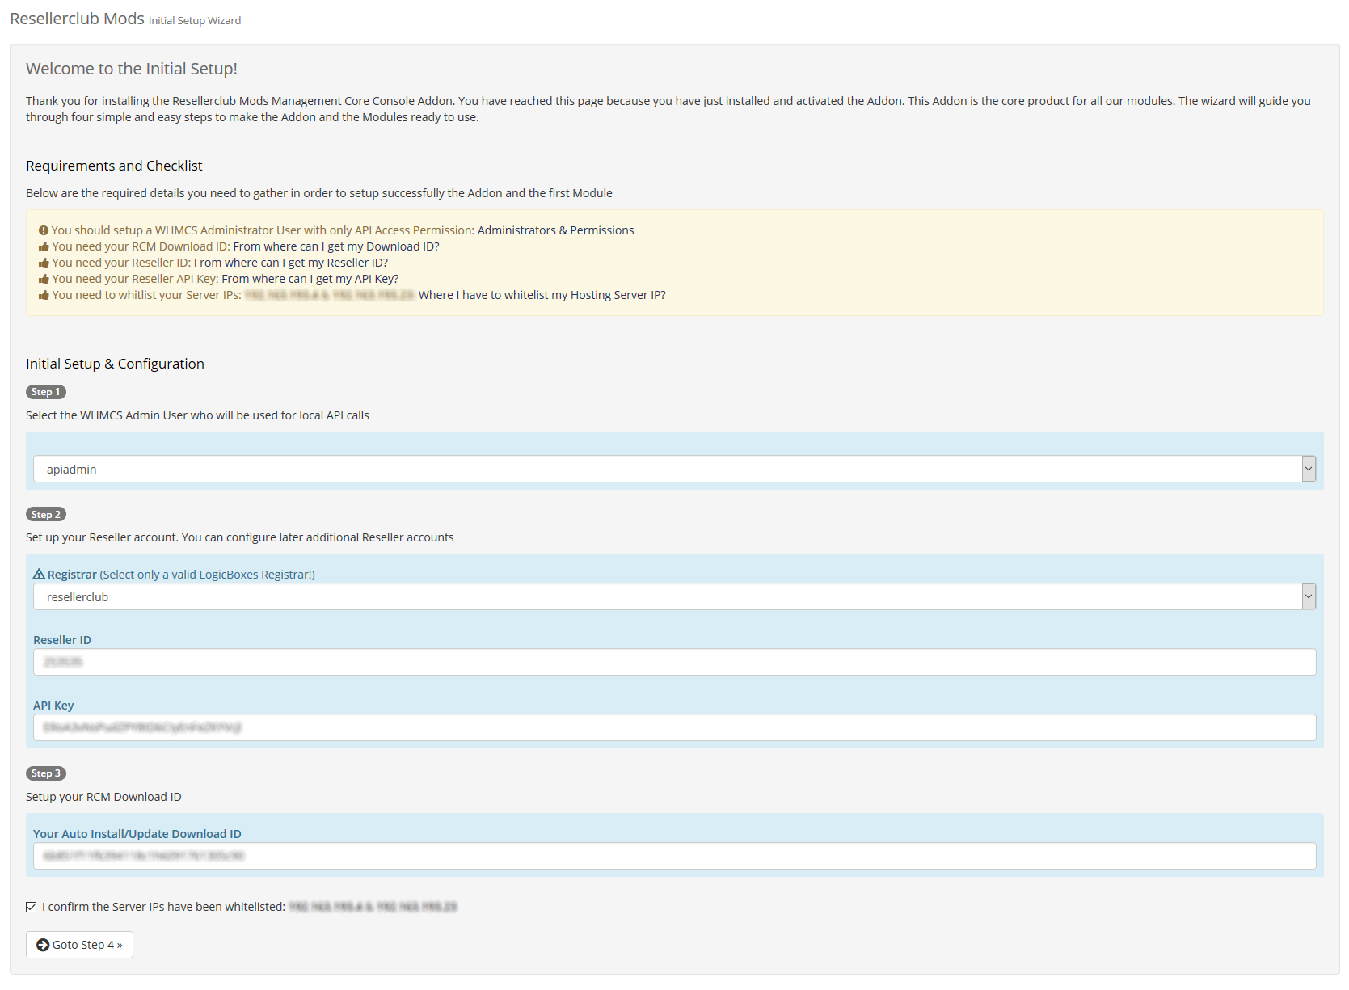The height and width of the screenshot is (990, 1349).
Task: Click the 'Initial Setup Wizard' subtitle
Action: [195, 21]
